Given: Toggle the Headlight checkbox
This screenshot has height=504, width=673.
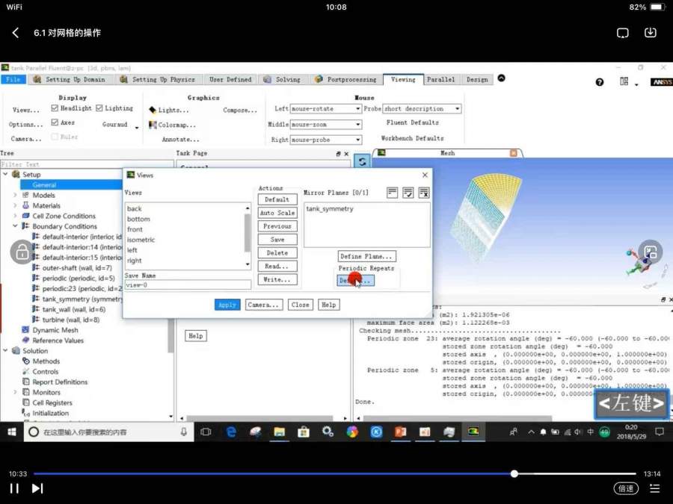Looking at the screenshot, I should click(55, 108).
